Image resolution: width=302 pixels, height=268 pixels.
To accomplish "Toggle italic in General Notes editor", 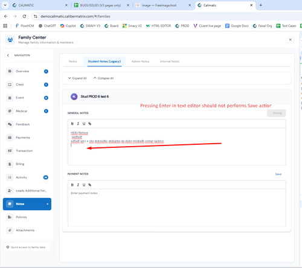I will (78, 124).
